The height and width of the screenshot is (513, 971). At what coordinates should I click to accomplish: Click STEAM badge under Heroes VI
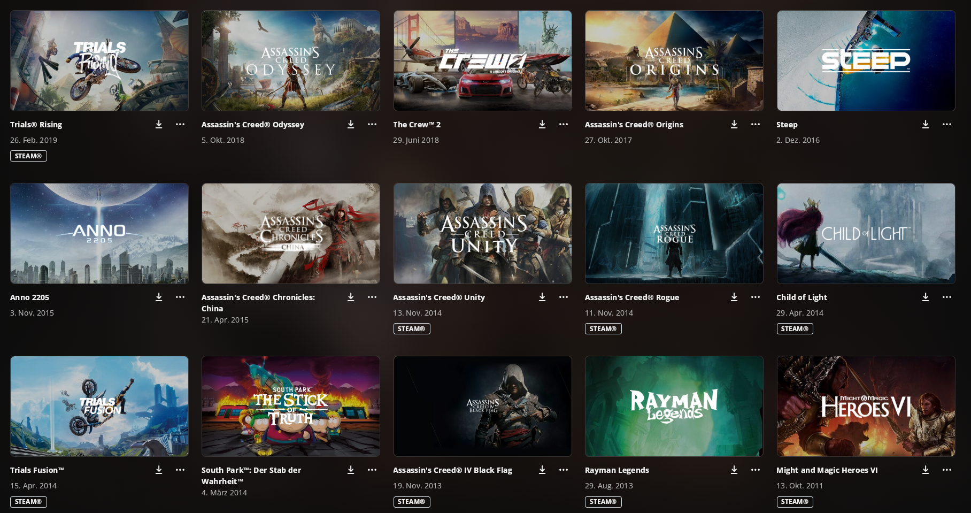point(795,501)
